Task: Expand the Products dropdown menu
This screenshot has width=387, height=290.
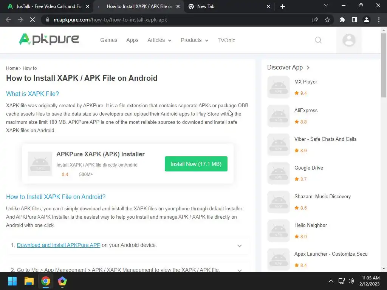Action: pyautogui.click(x=195, y=40)
